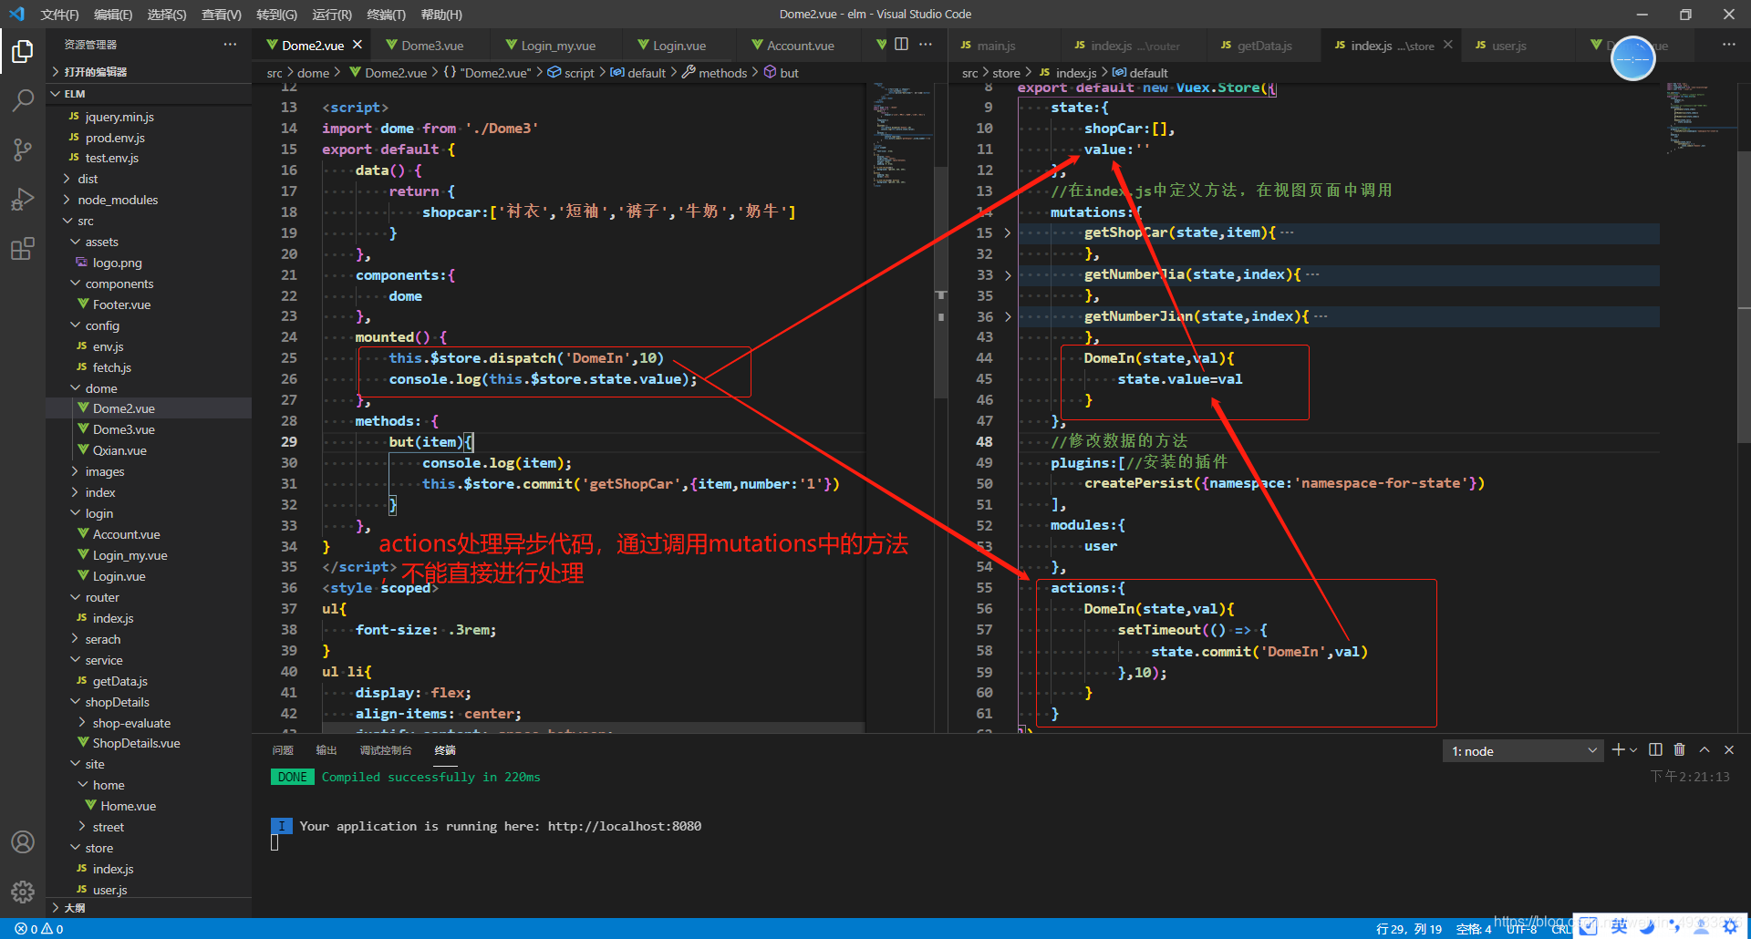Open the new terminal dropdown arrow

(1632, 750)
